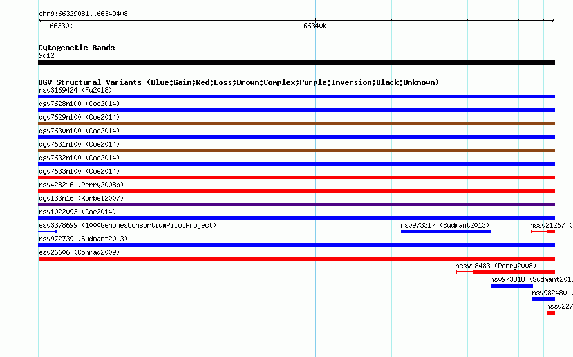Click the dgv7632n100 (Coe2014) label

pos(79,158)
